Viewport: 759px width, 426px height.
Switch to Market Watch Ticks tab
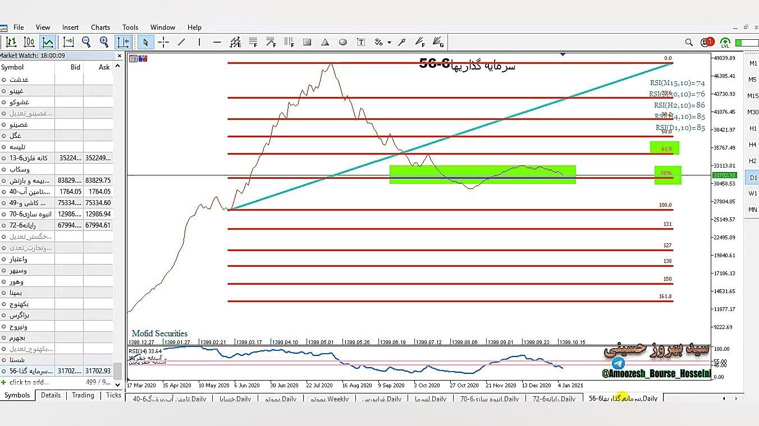click(113, 395)
